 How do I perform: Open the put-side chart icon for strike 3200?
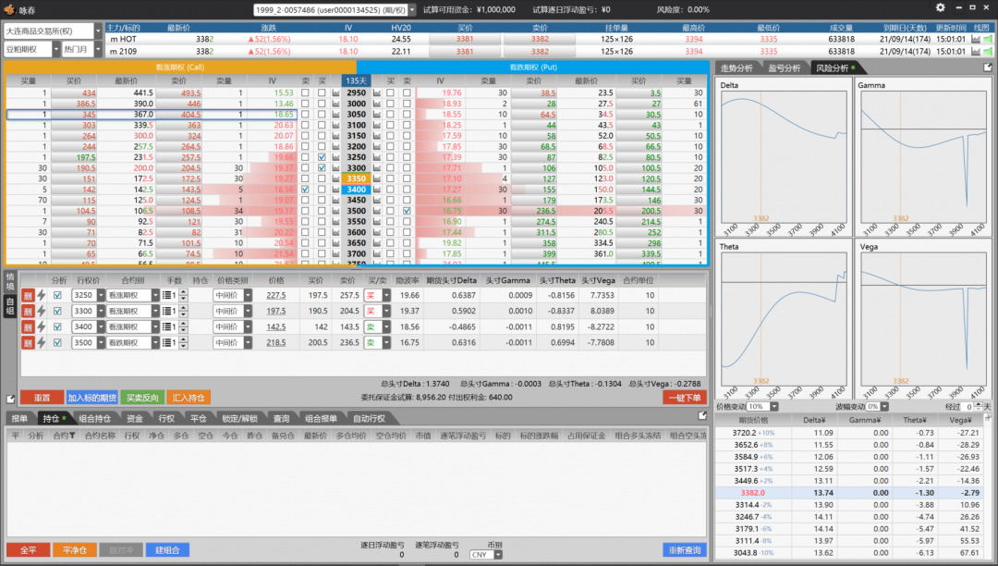(x=377, y=146)
